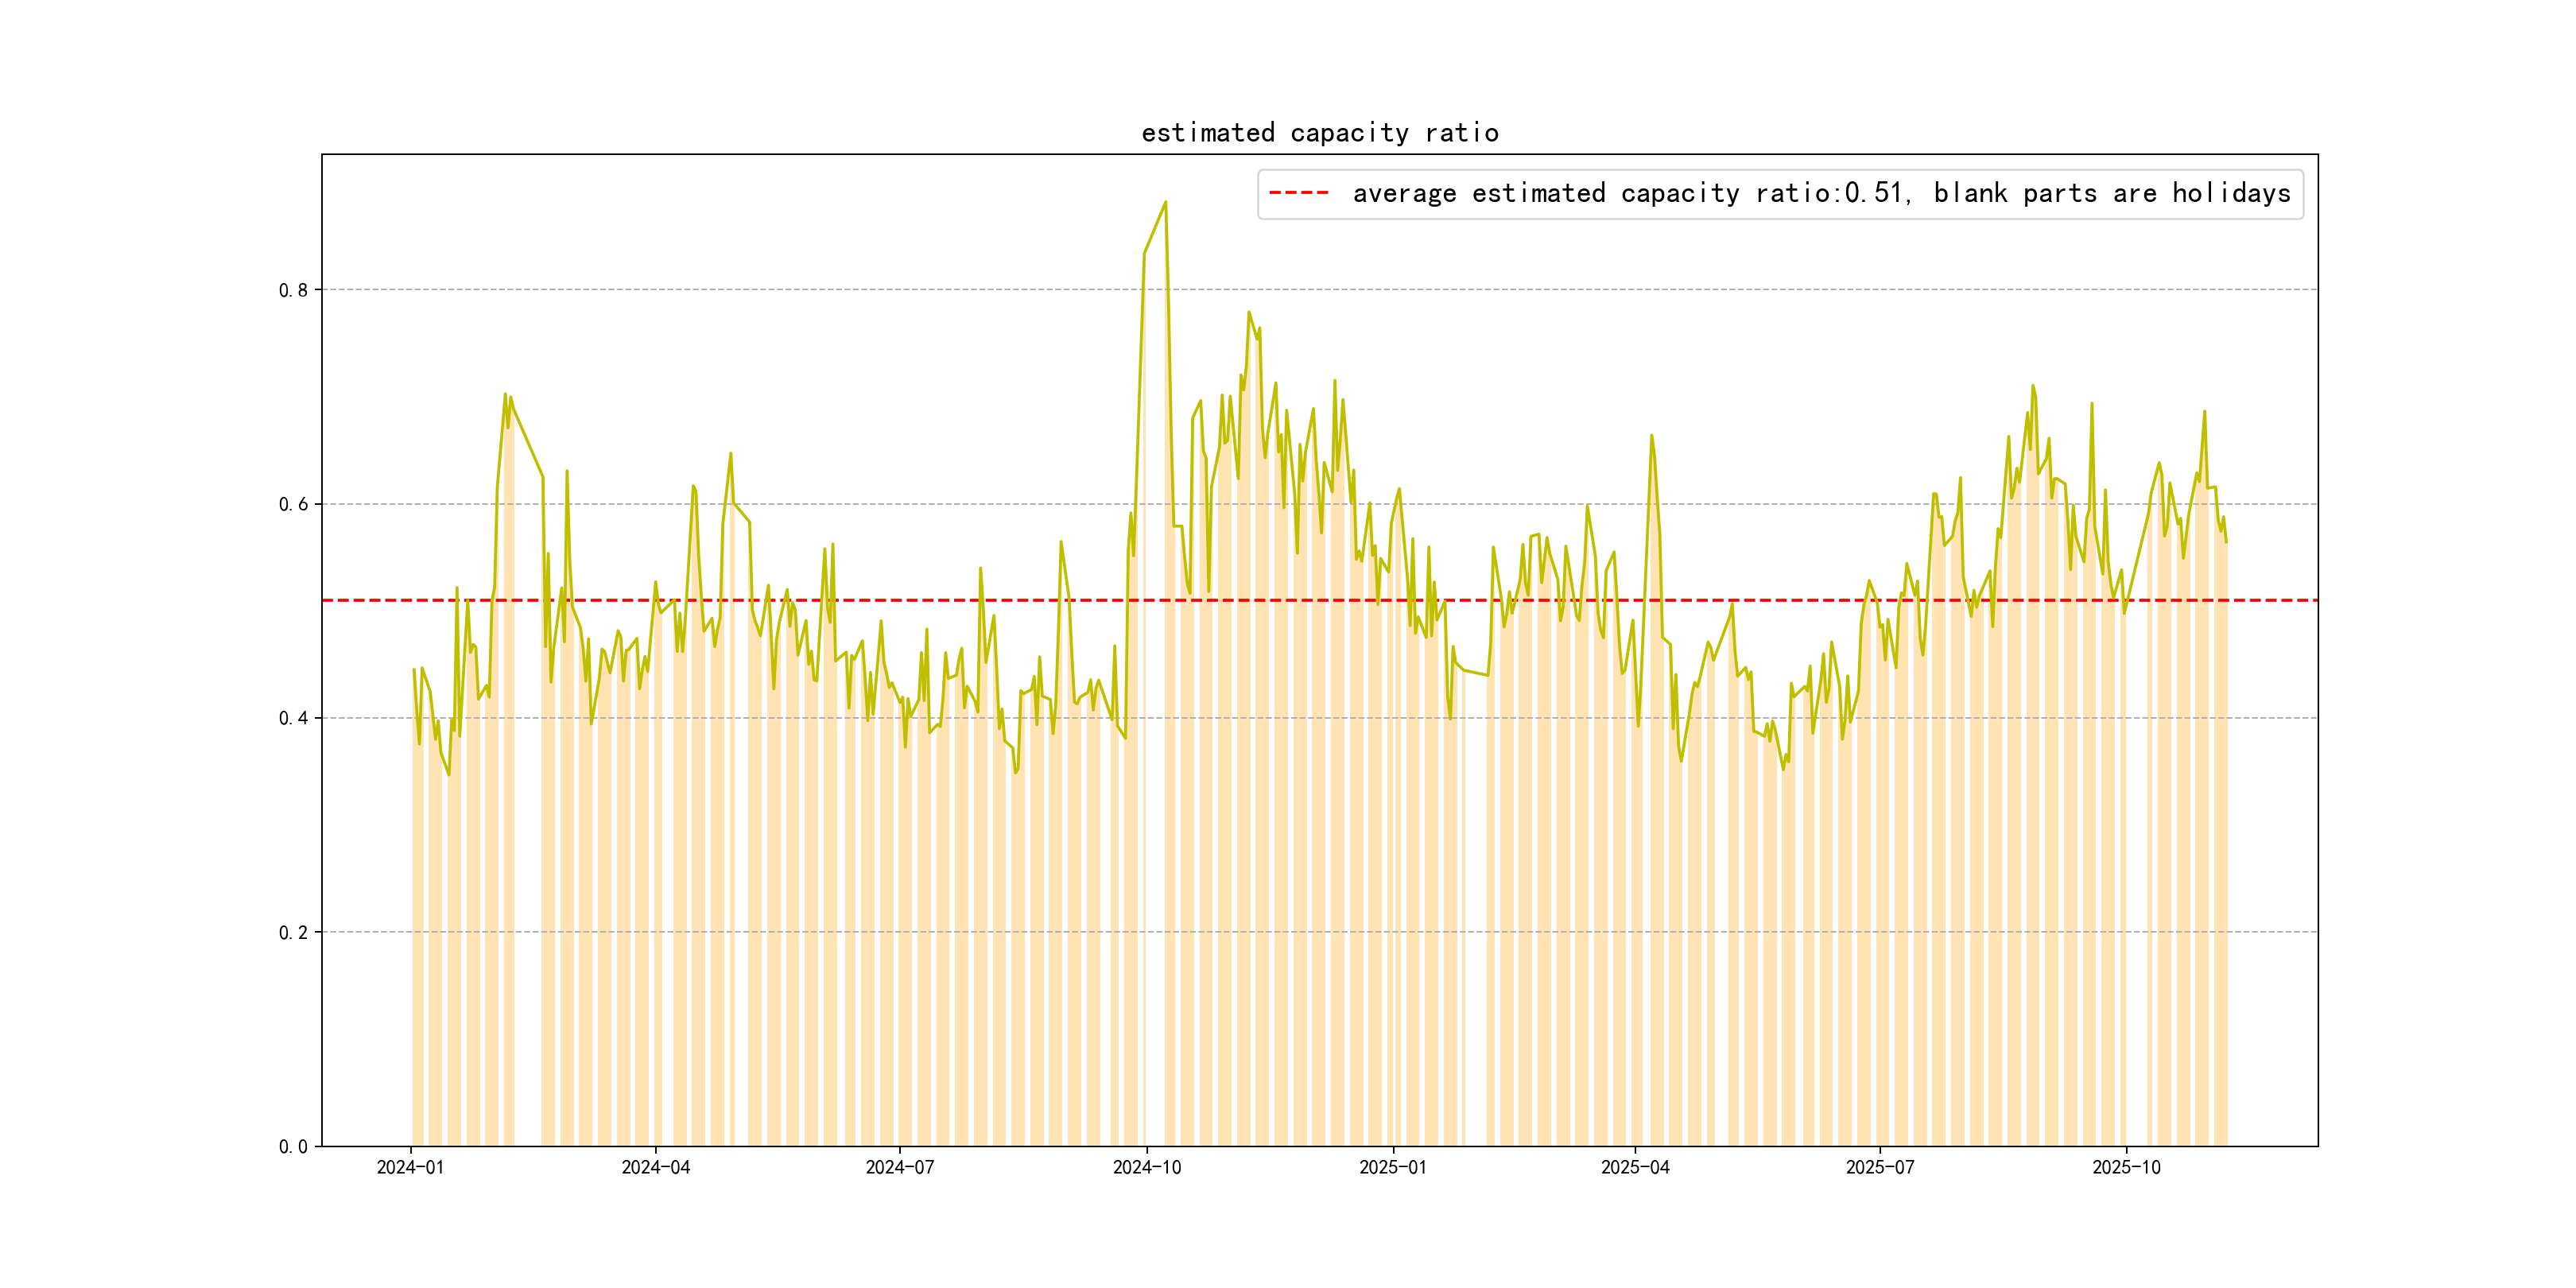Click the 2025-10 x-axis date label

coord(2126,1167)
